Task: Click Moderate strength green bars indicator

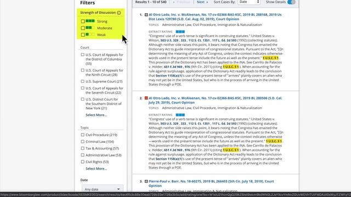Action: (90, 28)
